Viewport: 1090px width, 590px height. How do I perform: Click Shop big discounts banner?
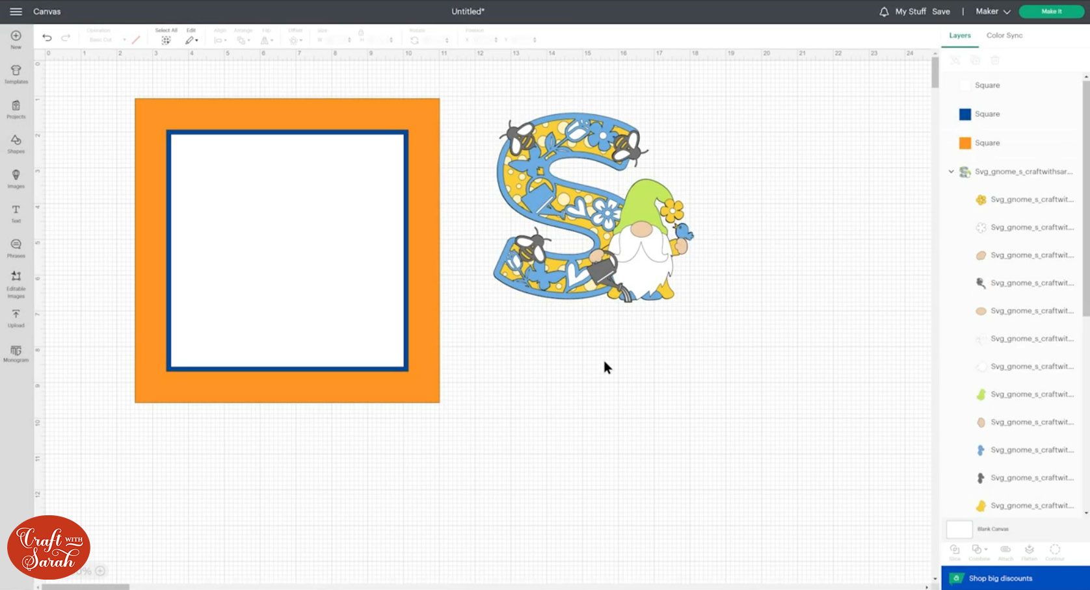tap(1015, 578)
